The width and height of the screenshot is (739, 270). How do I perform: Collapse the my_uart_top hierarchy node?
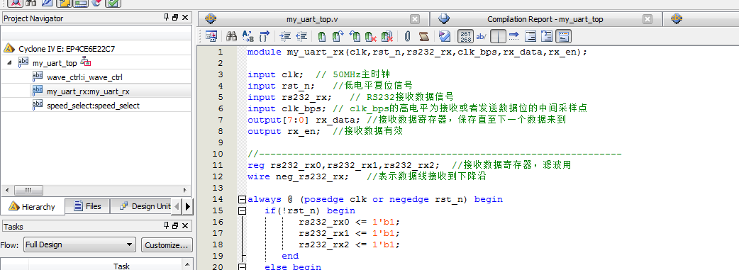[x=10, y=62]
